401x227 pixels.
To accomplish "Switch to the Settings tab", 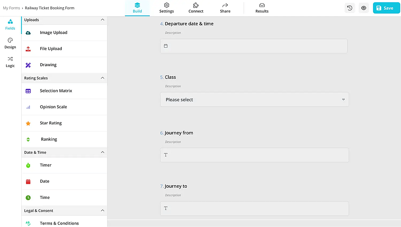I will [x=166, y=8].
